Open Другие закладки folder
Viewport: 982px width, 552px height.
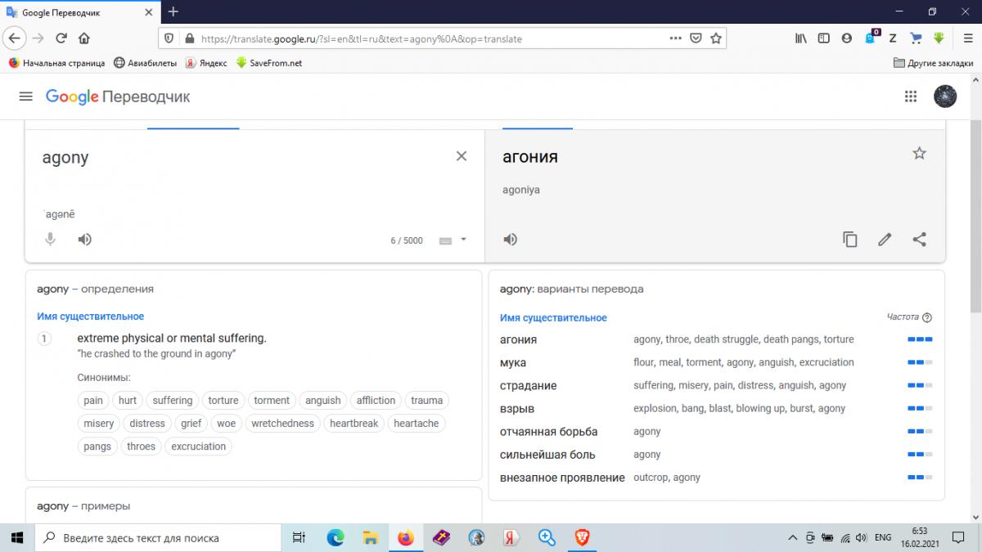coord(934,62)
